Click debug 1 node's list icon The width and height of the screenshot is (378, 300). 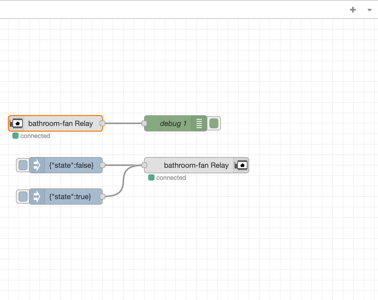[199, 123]
